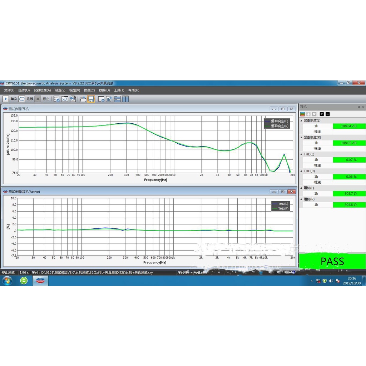Open the sequence settings gear icon

click(x=57, y=99)
